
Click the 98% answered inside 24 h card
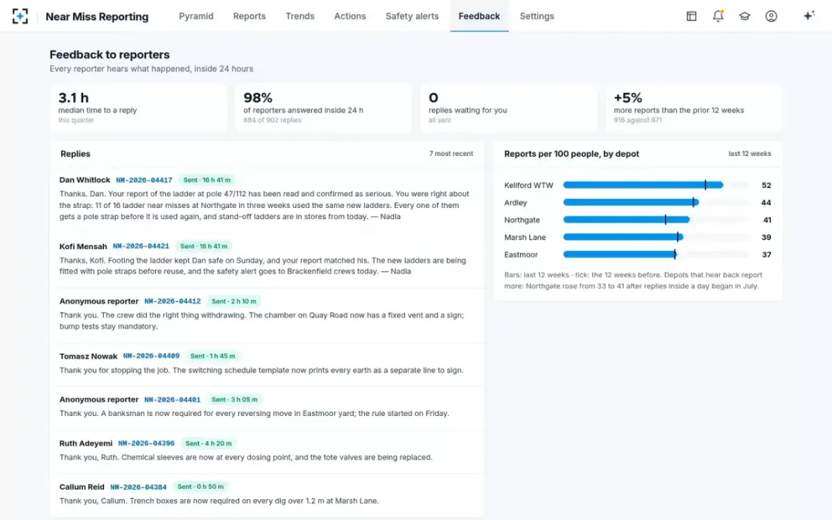[x=324, y=108]
